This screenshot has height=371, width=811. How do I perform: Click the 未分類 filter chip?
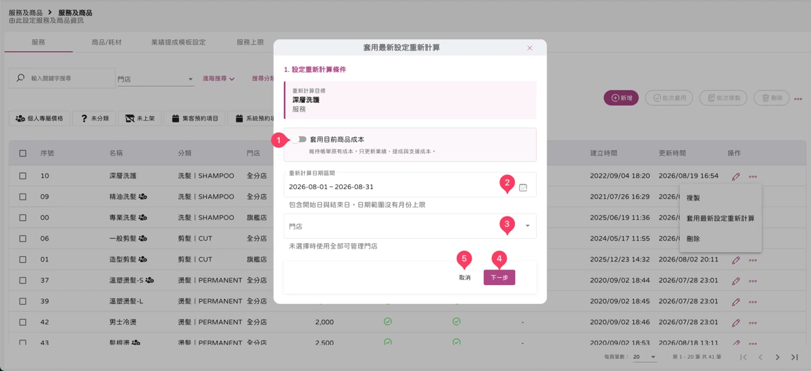[x=94, y=118]
